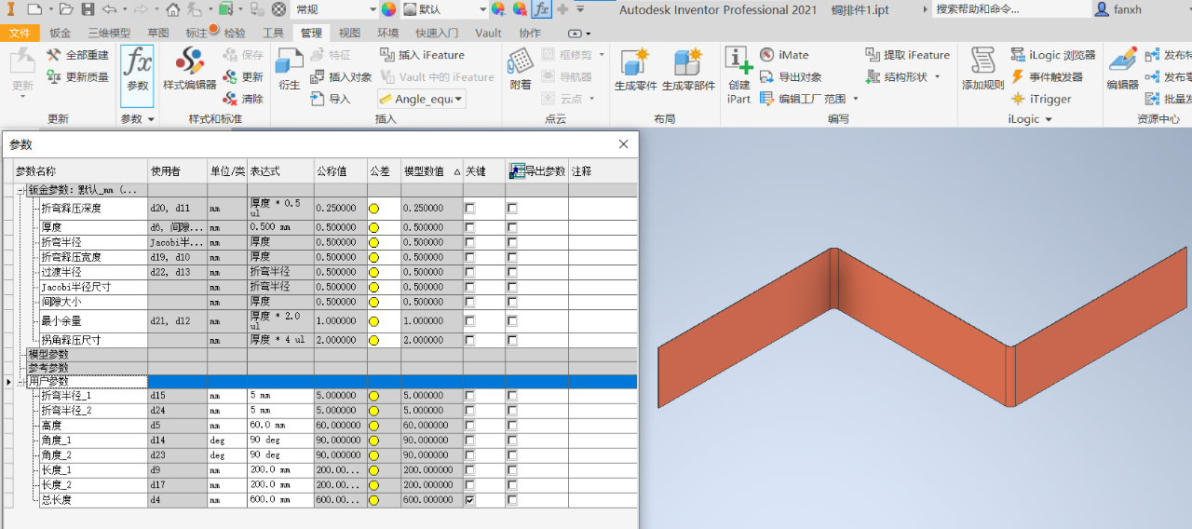Expand the 参数 panel dropdown arrow

151,119
